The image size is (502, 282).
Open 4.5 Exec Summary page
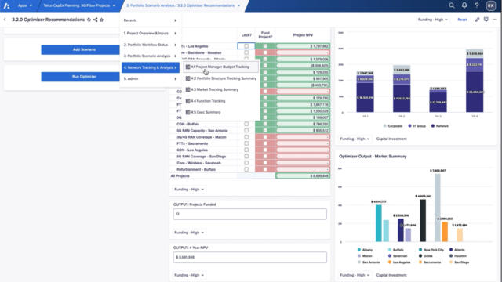pos(221,112)
